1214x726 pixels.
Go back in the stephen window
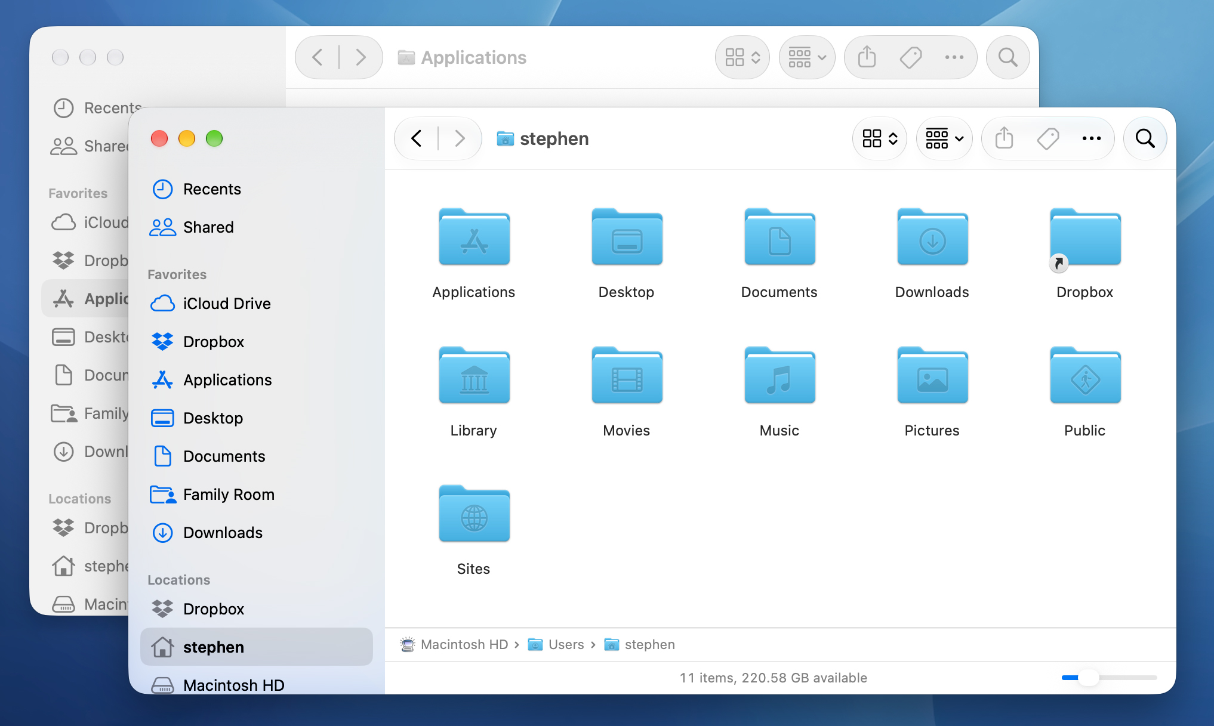tap(417, 138)
